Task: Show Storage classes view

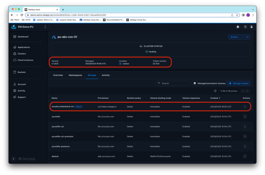Action: point(239,83)
